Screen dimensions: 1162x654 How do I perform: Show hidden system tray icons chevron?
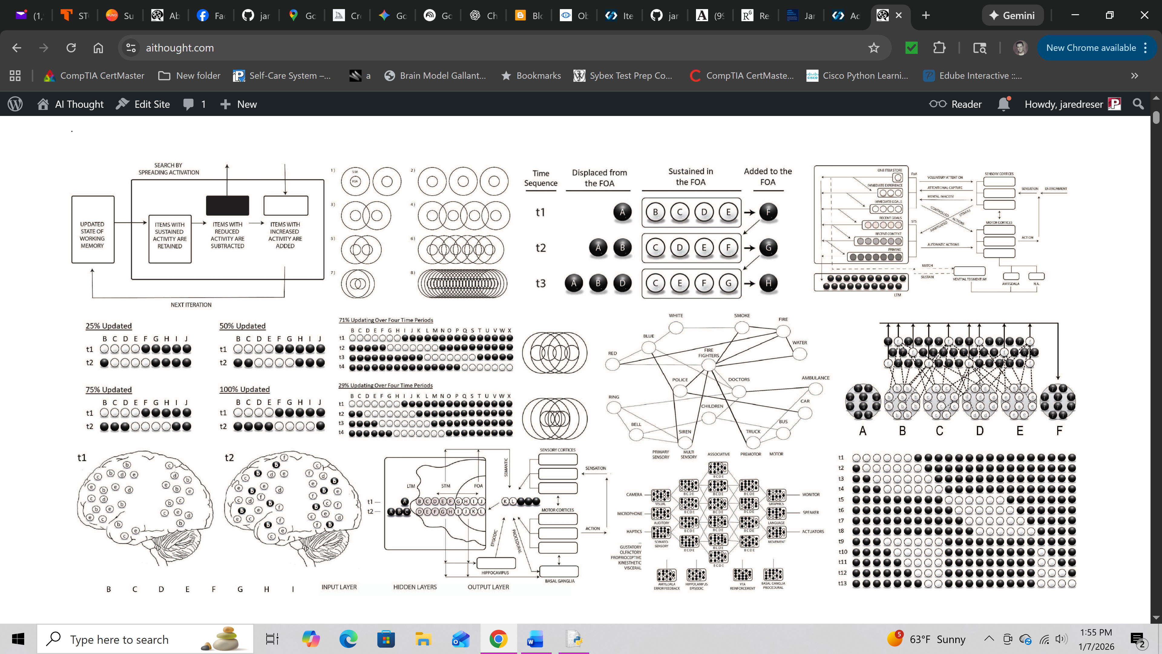point(989,639)
